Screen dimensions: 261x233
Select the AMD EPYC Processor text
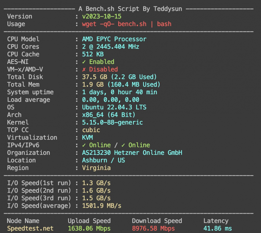coord(114,39)
